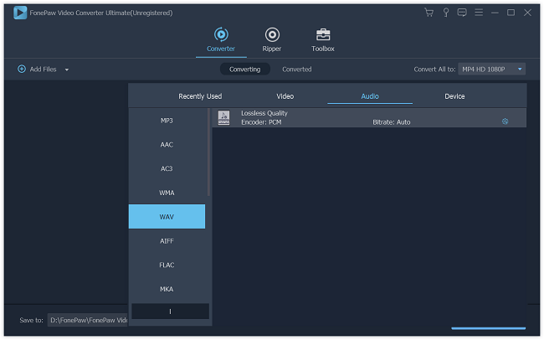Click the Save to path field
This screenshot has height=340, width=544.
pos(88,320)
